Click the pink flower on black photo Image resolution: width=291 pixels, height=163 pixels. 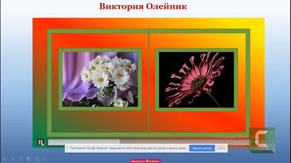196,80
